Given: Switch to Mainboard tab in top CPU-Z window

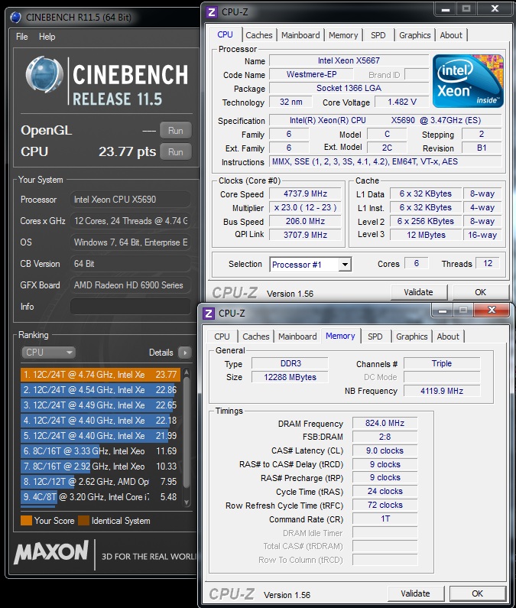Looking at the screenshot, I should [x=300, y=35].
